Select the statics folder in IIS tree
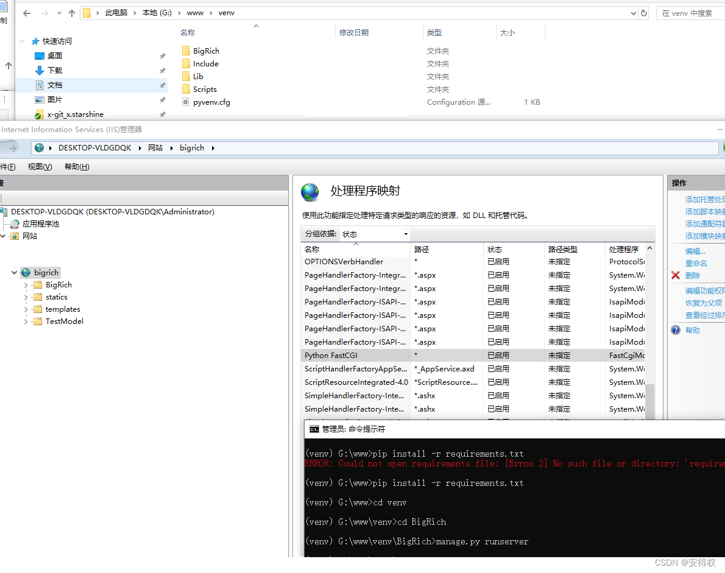 (x=57, y=297)
